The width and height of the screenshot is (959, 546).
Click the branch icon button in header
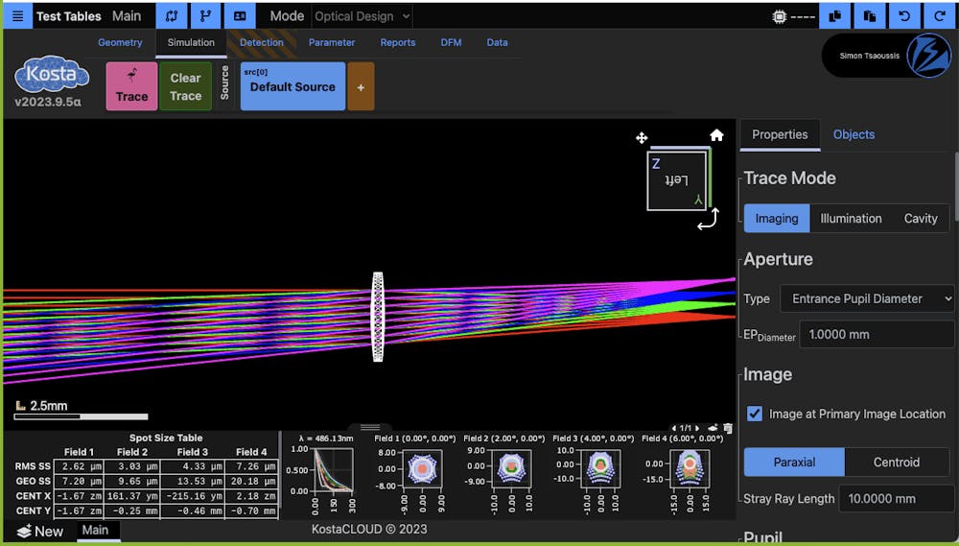[x=204, y=16]
